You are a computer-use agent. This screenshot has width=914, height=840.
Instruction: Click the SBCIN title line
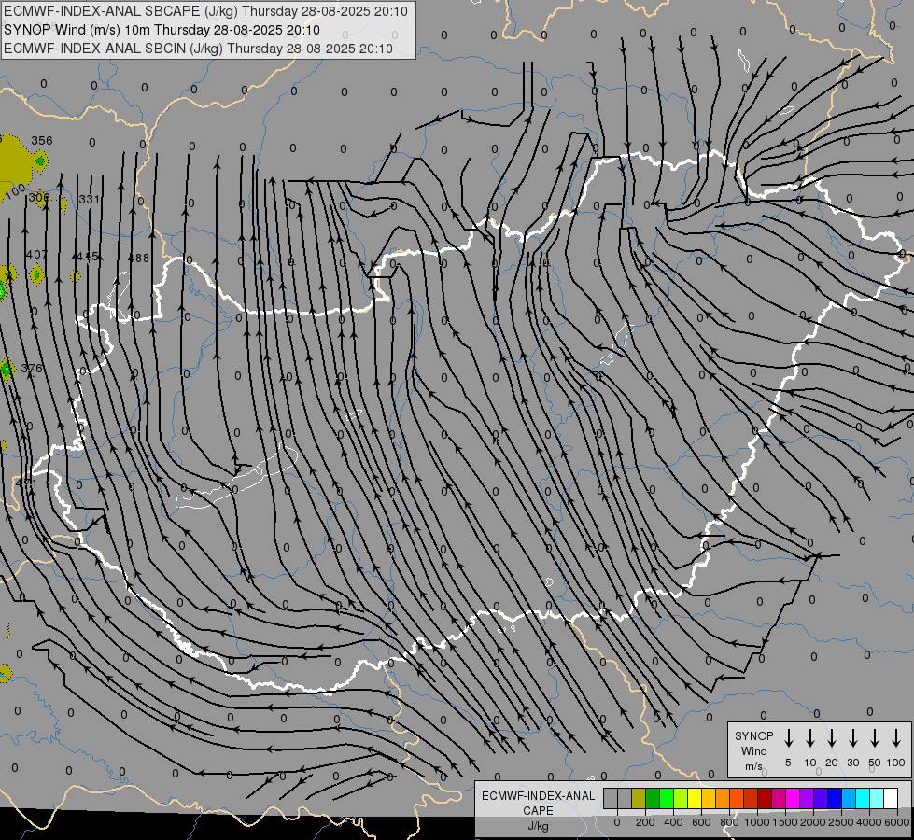coord(198,49)
